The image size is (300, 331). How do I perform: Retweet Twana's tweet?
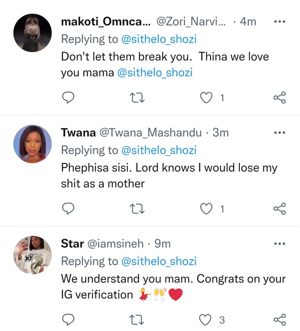(137, 209)
